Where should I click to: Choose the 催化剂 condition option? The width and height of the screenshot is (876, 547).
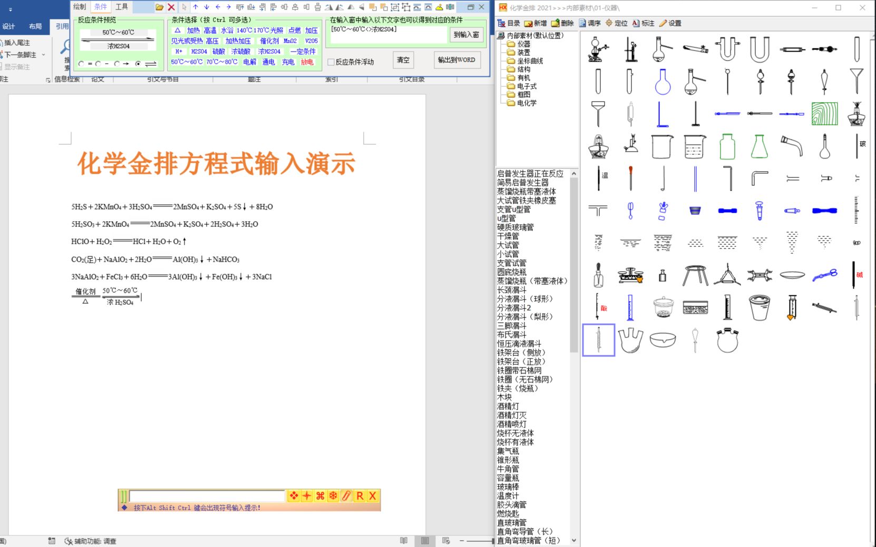click(269, 41)
